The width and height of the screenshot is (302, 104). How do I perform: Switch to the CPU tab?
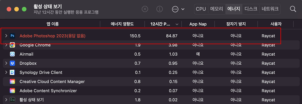pos(201,9)
